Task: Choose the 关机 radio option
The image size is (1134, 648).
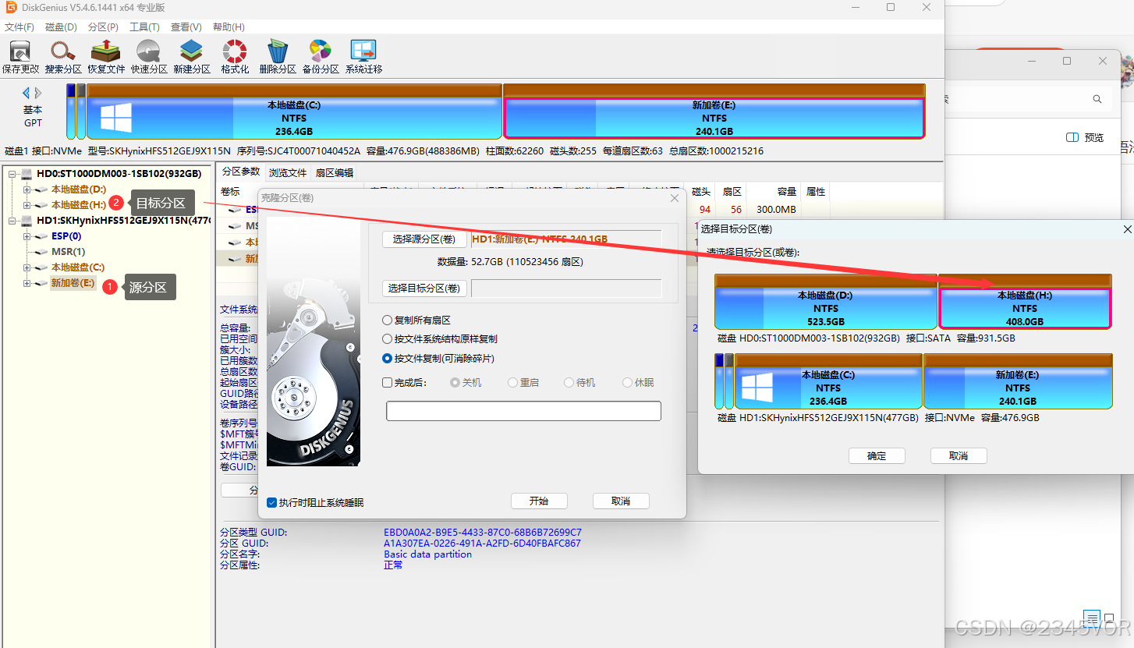Action: tap(455, 383)
